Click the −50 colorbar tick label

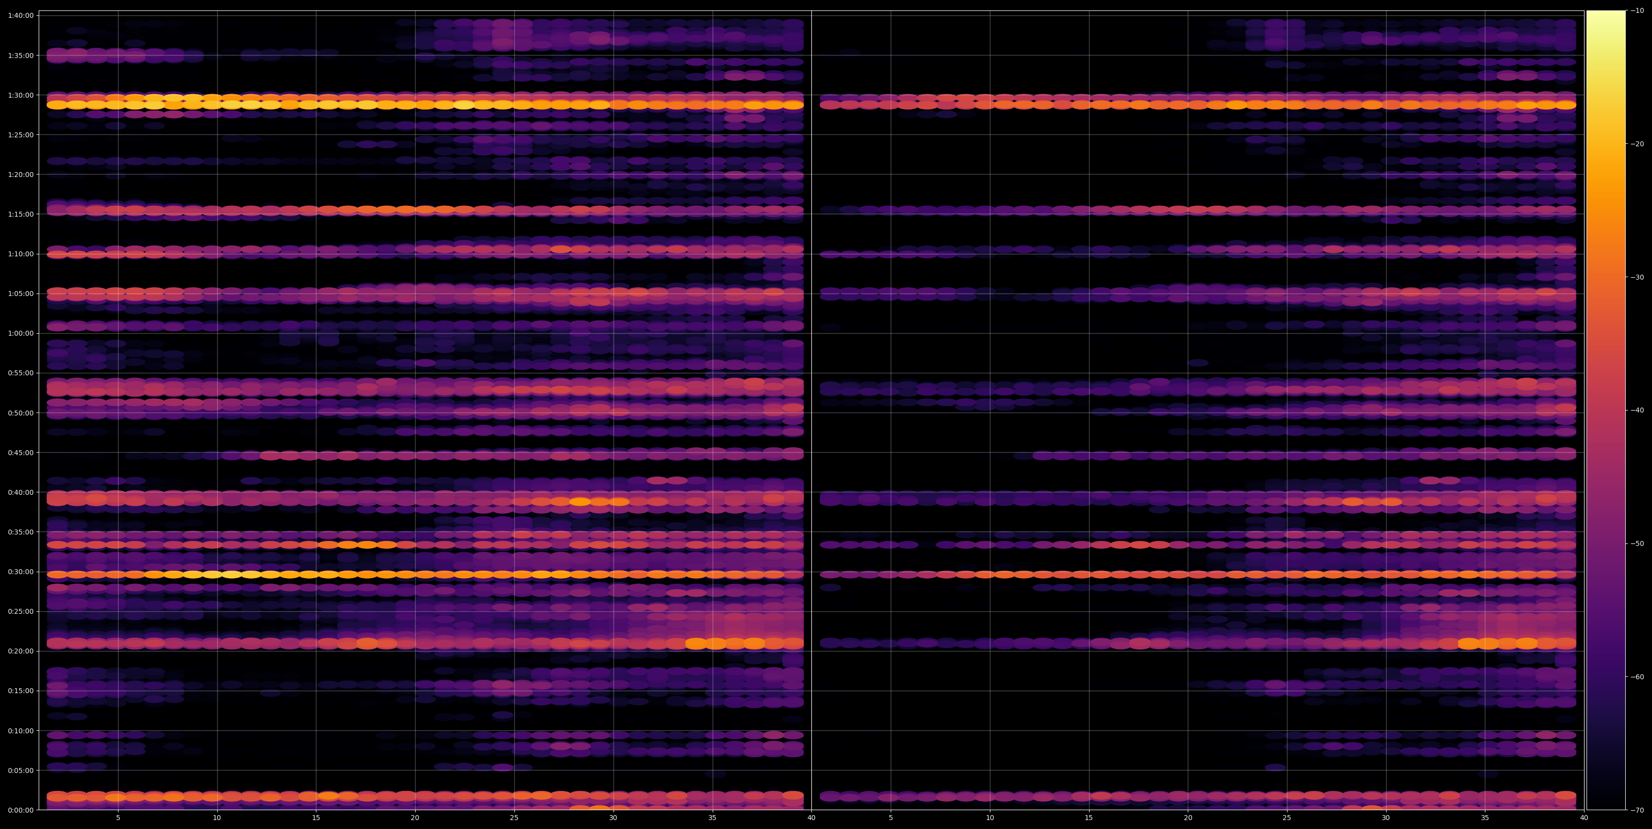(1637, 544)
